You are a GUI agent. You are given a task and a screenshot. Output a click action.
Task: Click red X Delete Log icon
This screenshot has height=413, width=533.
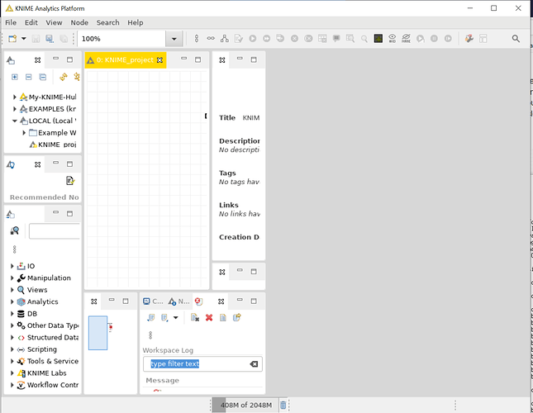(x=209, y=317)
